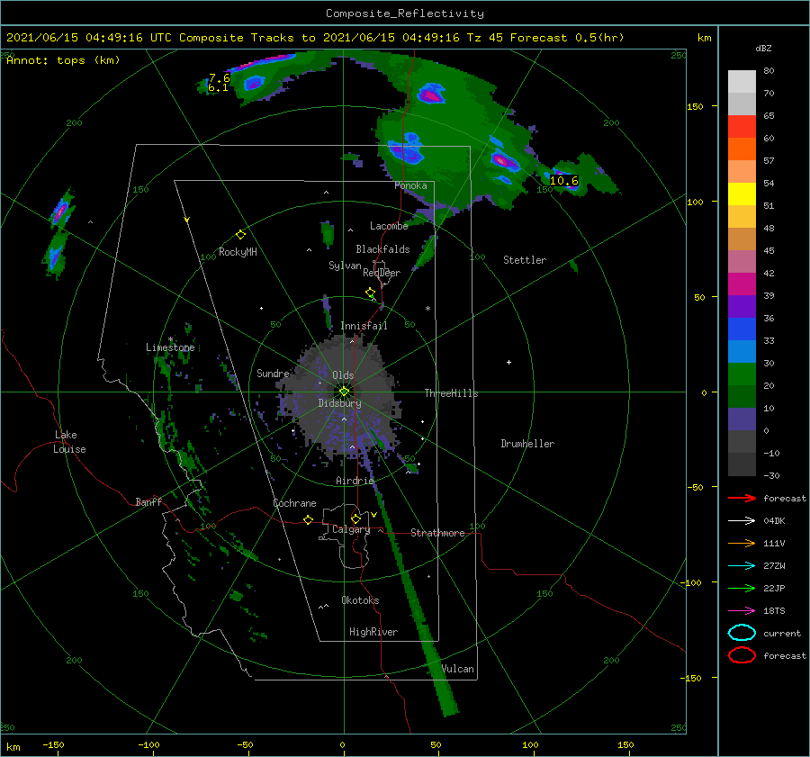Image resolution: width=810 pixels, height=757 pixels.
Task: Click the yellow diamond marker near Cochrane
Action: tap(309, 519)
